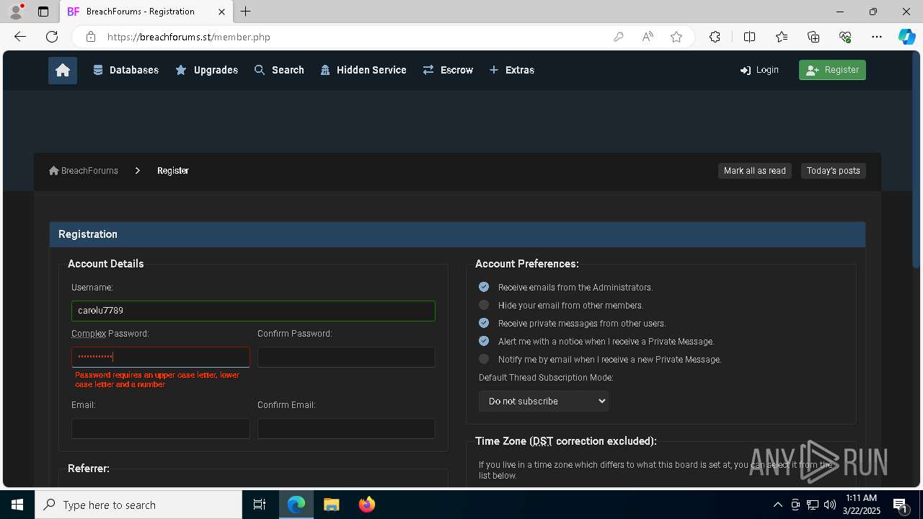The width and height of the screenshot is (923, 519).
Task: Click the BreachForums breadcrumb link
Action: click(x=84, y=171)
